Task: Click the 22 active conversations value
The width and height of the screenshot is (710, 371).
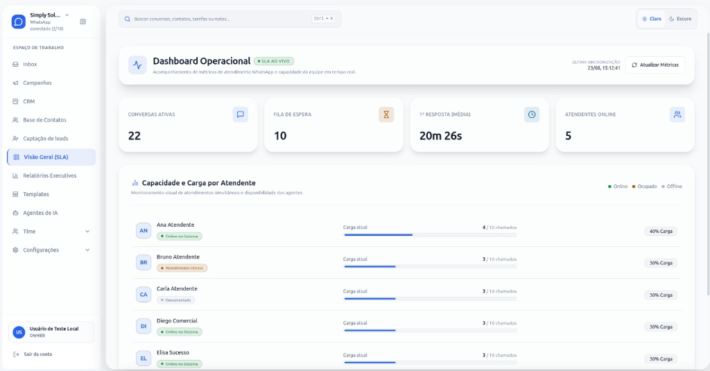Action: pyautogui.click(x=135, y=136)
